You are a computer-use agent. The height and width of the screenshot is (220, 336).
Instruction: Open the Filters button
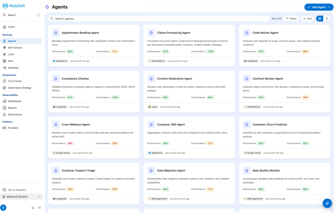[x=291, y=19]
